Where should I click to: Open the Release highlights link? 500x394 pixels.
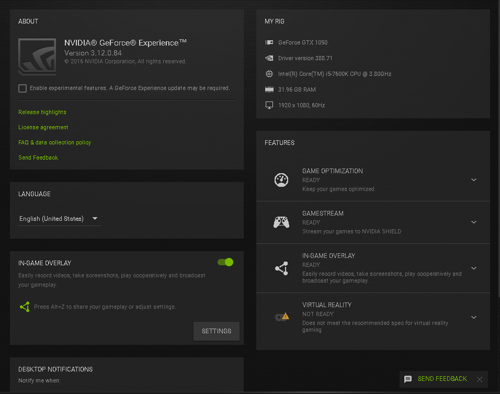click(x=42, y=112)
